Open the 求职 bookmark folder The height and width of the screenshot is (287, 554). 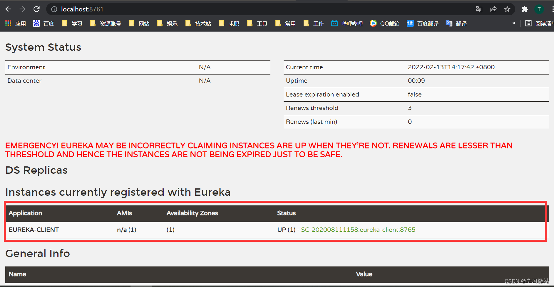click(x=229, y=23)
